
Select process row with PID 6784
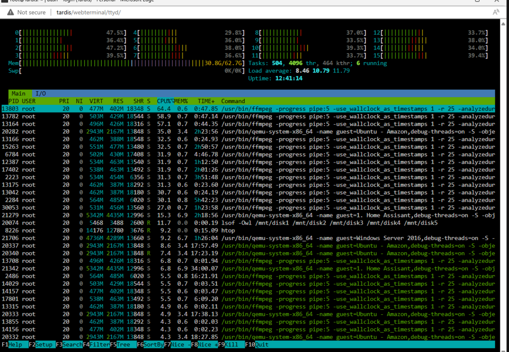pyautogui.click(x=248, y=154)
